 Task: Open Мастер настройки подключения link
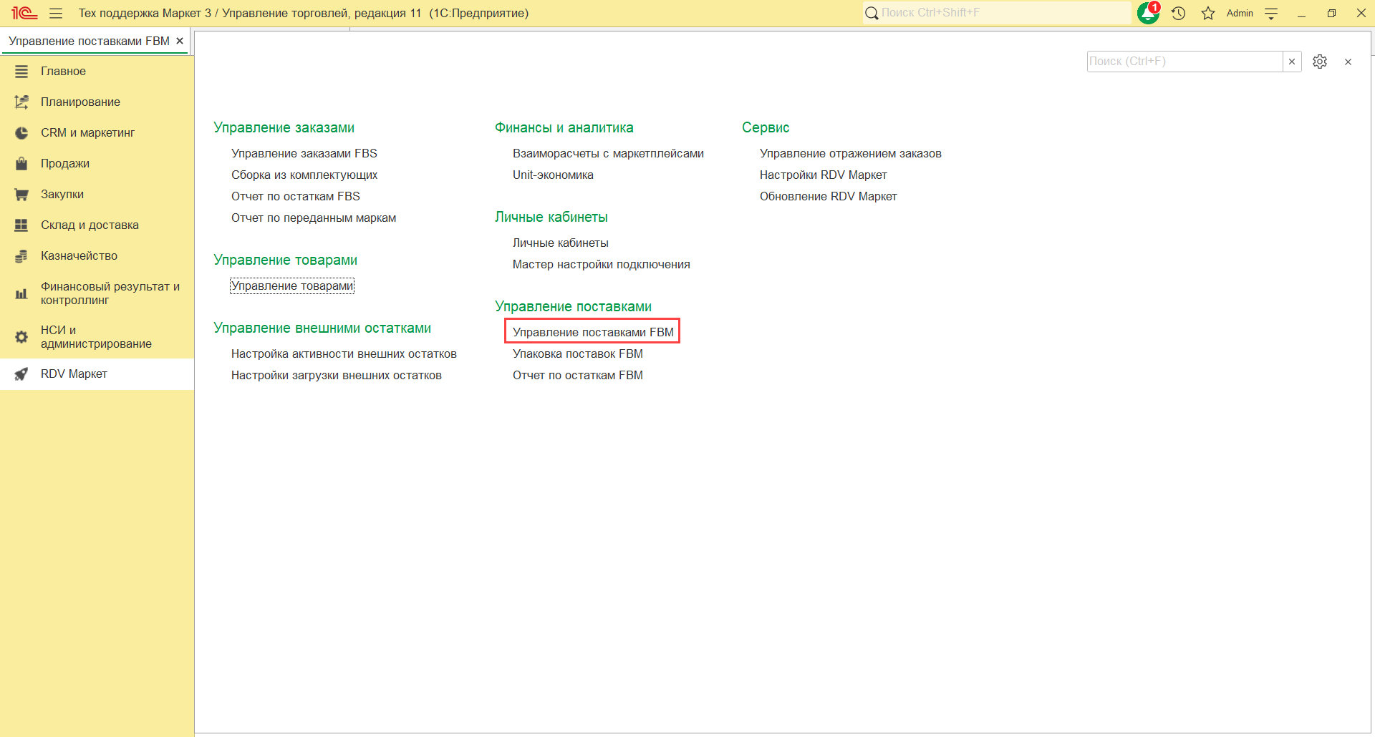coord(601,264)
